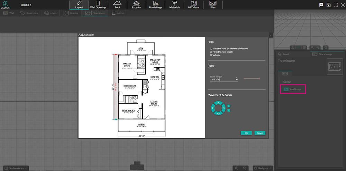
Task: Open HD Visual camera rendering
Action: [x=194, y=5]
